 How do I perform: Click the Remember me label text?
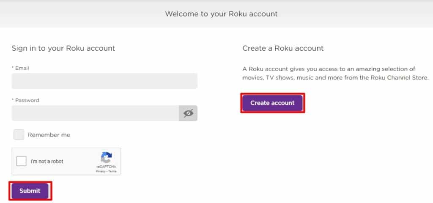coord(49,135)
